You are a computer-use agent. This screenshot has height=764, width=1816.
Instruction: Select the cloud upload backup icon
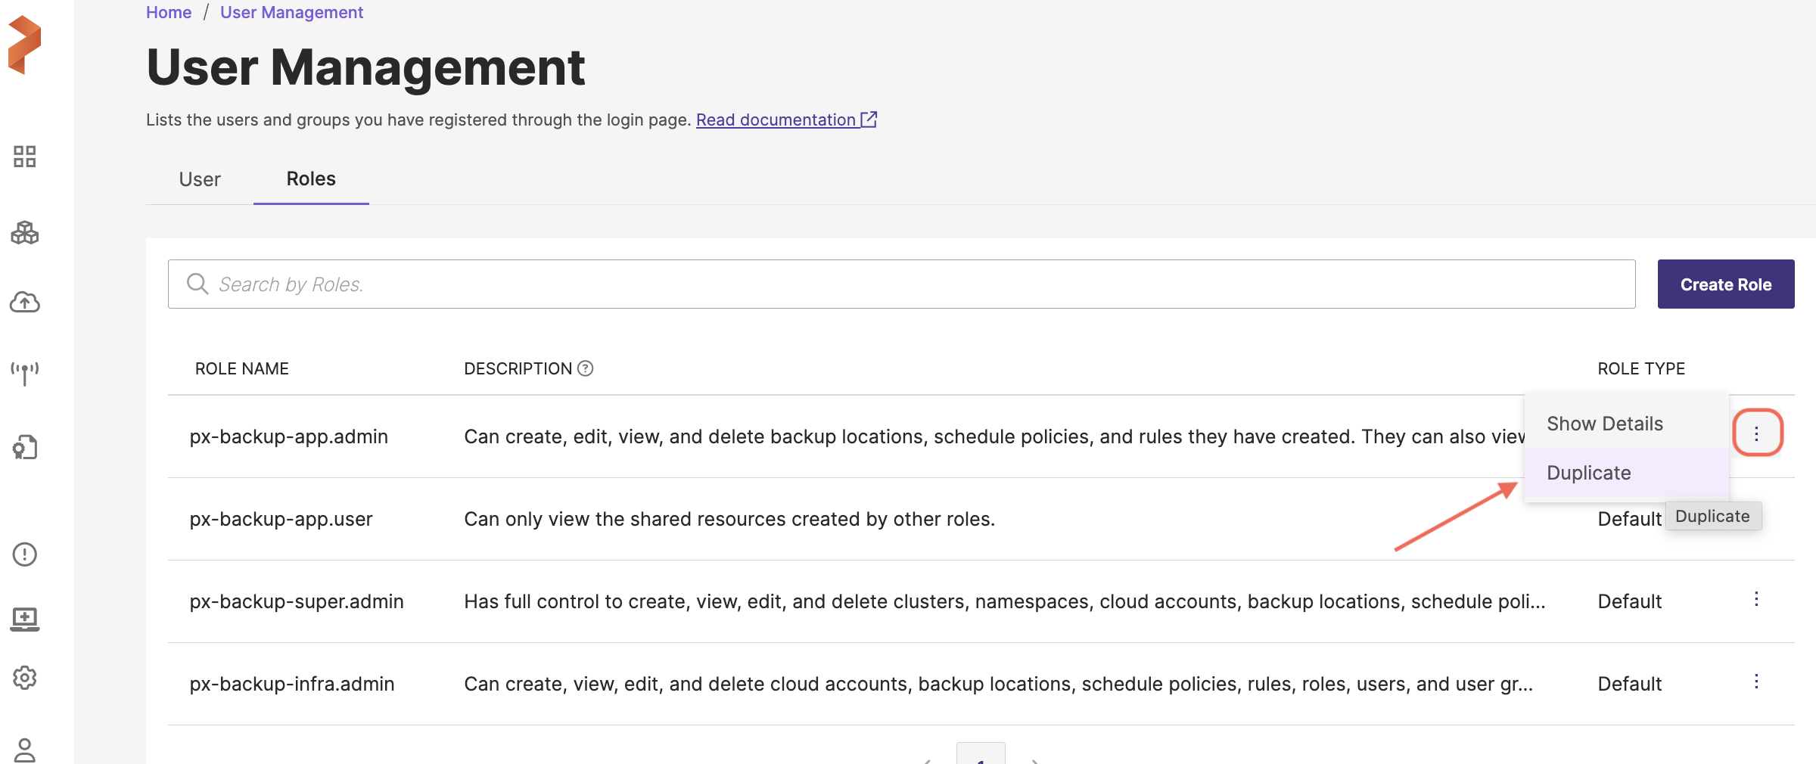click(25, 303)
